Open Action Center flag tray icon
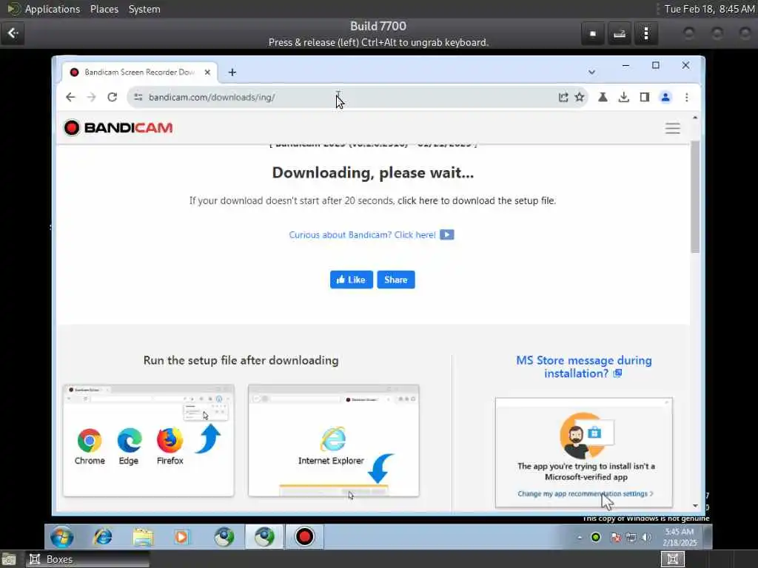The image size is (758, 568). click(615, 537)
